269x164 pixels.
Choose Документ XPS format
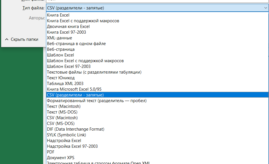tap(157, 158)
